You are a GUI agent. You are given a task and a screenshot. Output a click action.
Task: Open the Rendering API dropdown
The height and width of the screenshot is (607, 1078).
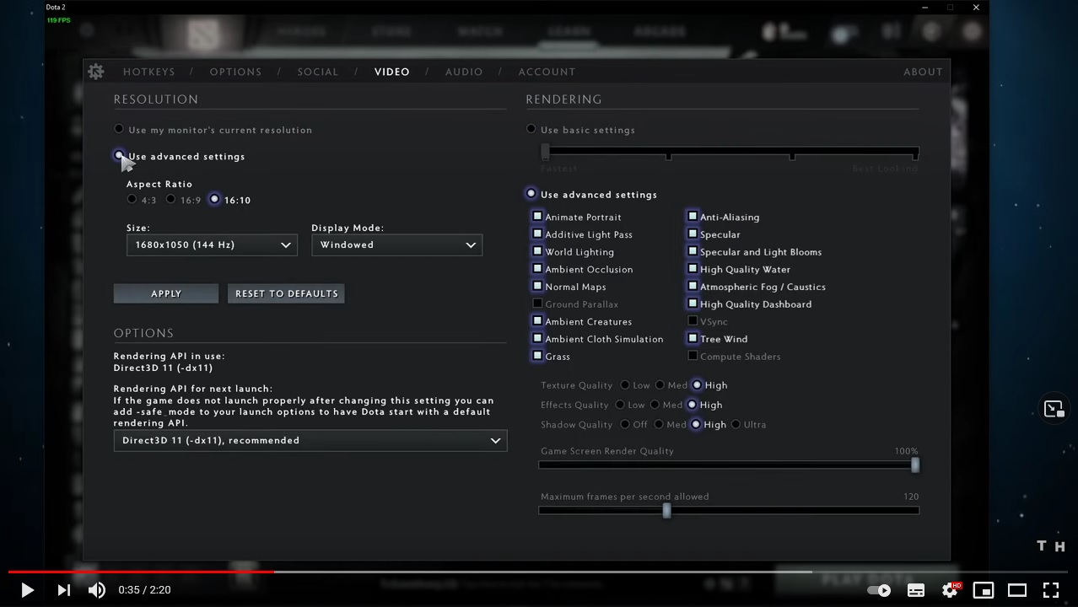310,440
